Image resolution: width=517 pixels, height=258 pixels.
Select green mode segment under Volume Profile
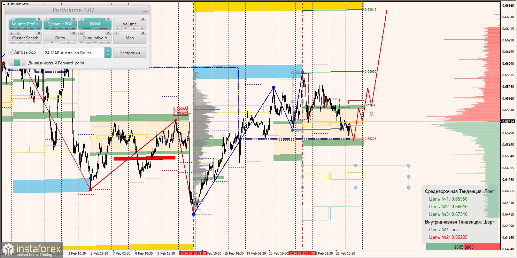(x=38, y=28)
